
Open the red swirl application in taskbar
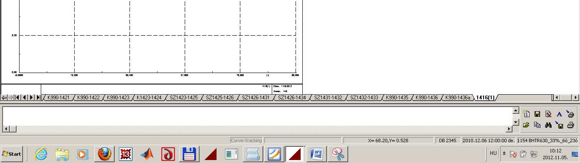pos(168,154)
